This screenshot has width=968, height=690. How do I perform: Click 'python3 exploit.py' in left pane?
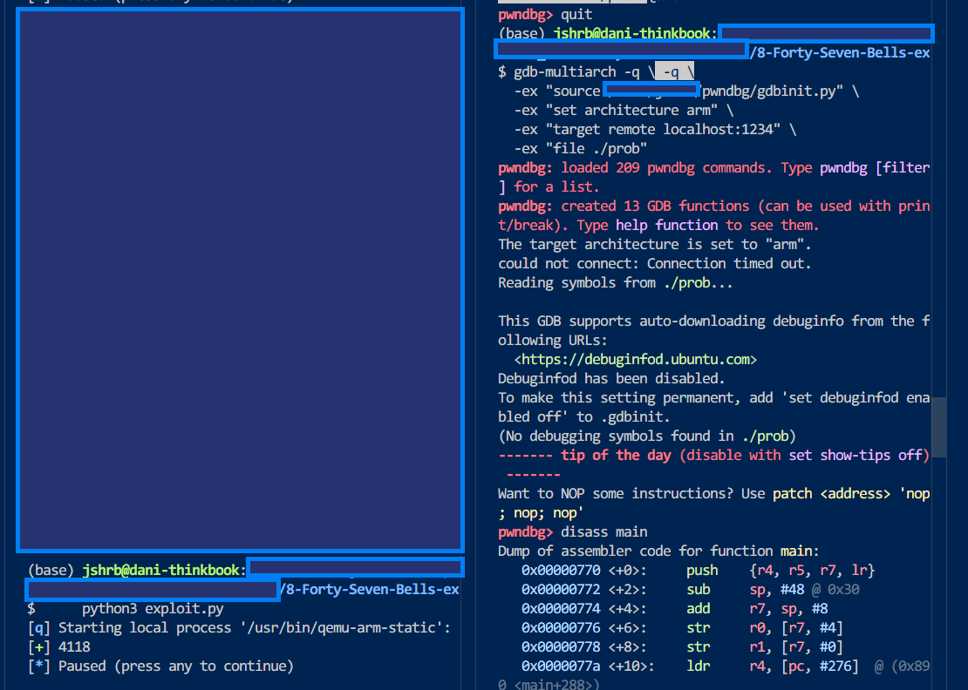point(153,609)
